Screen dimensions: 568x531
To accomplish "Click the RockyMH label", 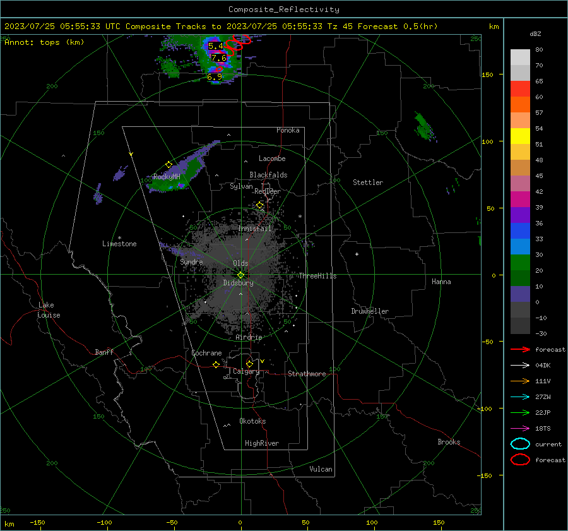I will (167, 177).
